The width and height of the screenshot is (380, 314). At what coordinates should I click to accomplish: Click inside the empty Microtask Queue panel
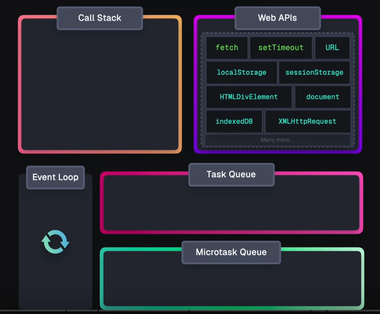[231, 285]
